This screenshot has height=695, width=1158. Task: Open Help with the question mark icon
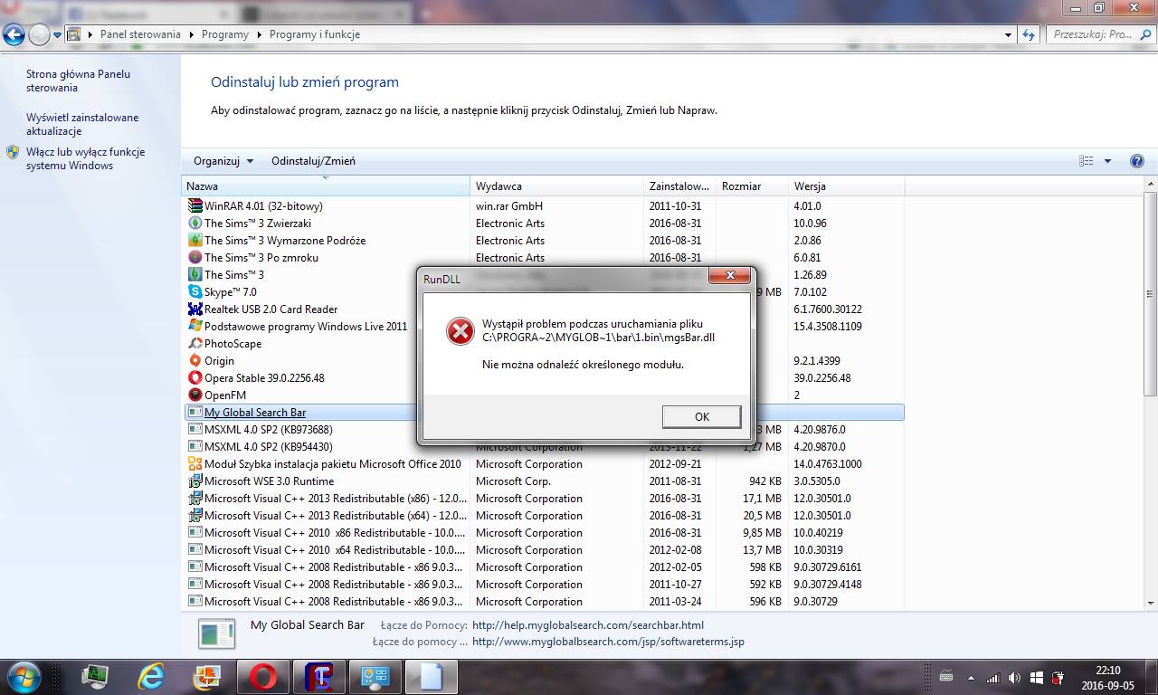click(x=1137, y=161)
